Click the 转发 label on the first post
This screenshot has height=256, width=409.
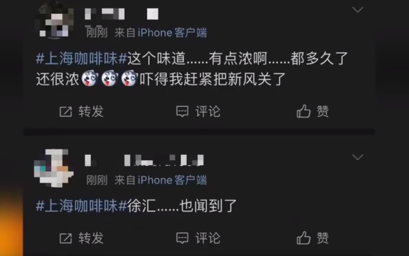tap(91, 111)
